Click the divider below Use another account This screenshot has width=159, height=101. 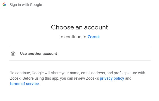tap(80, 60)
